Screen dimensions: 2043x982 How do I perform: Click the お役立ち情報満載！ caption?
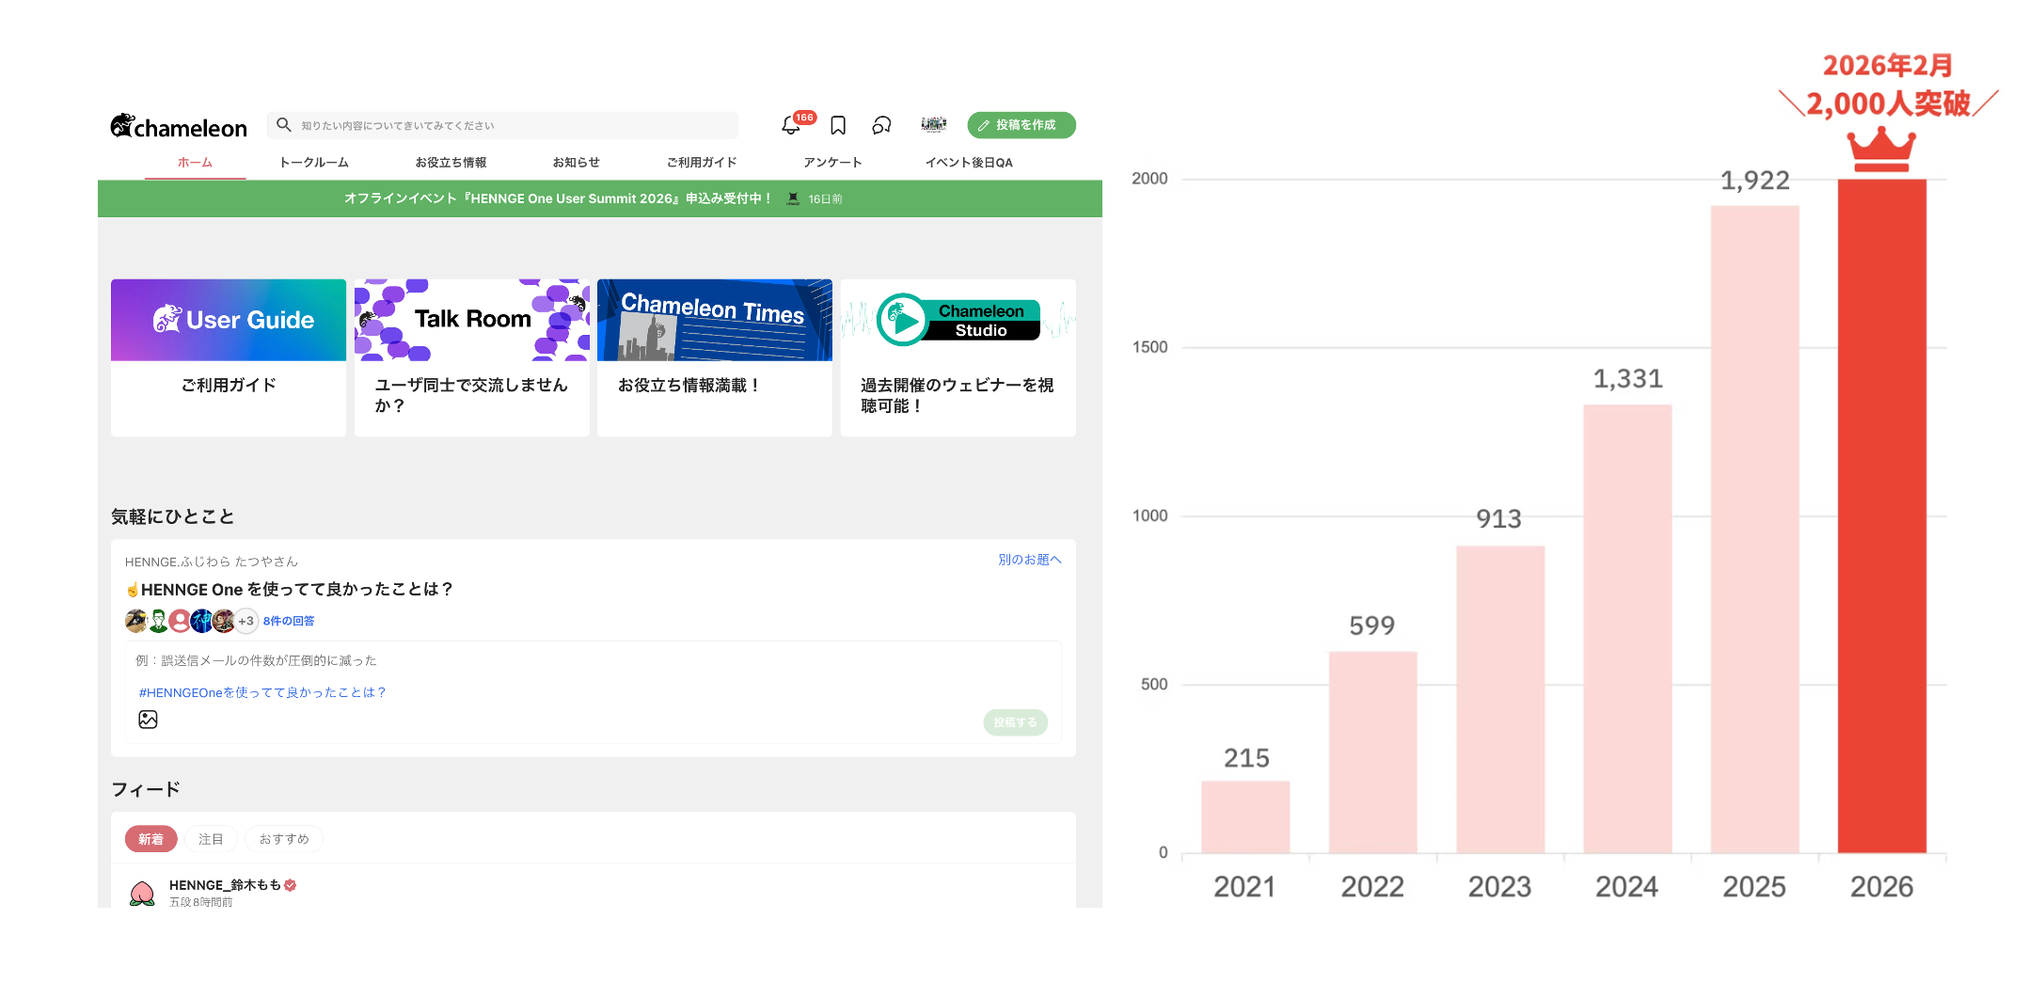pos(689,385)
